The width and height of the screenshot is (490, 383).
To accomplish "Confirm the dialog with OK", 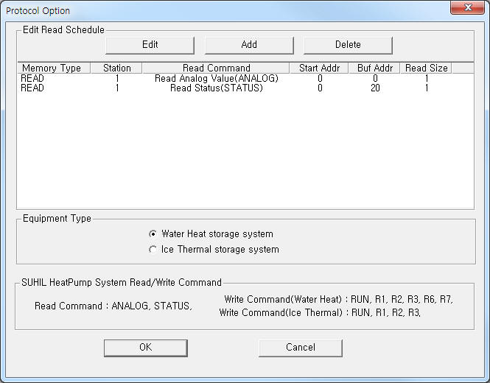I will [x=145, y=347].
